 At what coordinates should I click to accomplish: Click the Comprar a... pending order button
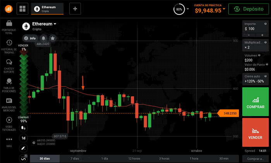click(256, 159)
